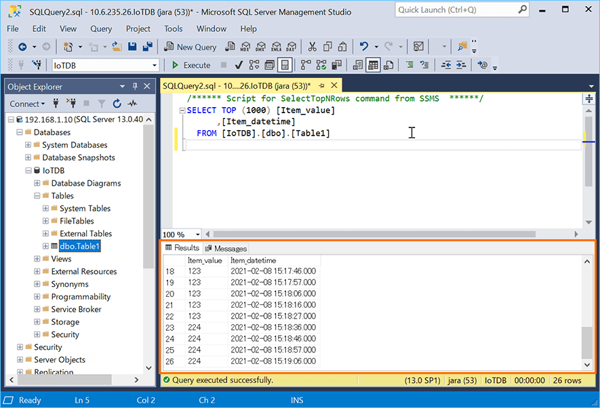Close the SQLQuery2.sql document tab
Screen dimensions: 600x408
coord(334,85)
